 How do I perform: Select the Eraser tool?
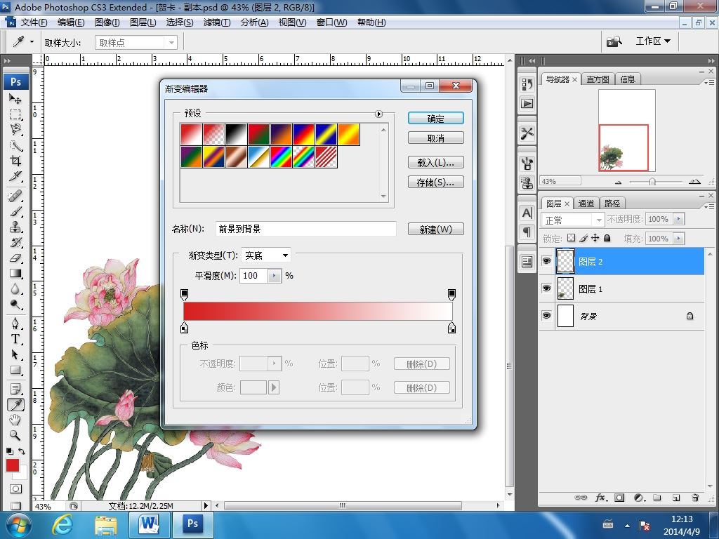15,258
